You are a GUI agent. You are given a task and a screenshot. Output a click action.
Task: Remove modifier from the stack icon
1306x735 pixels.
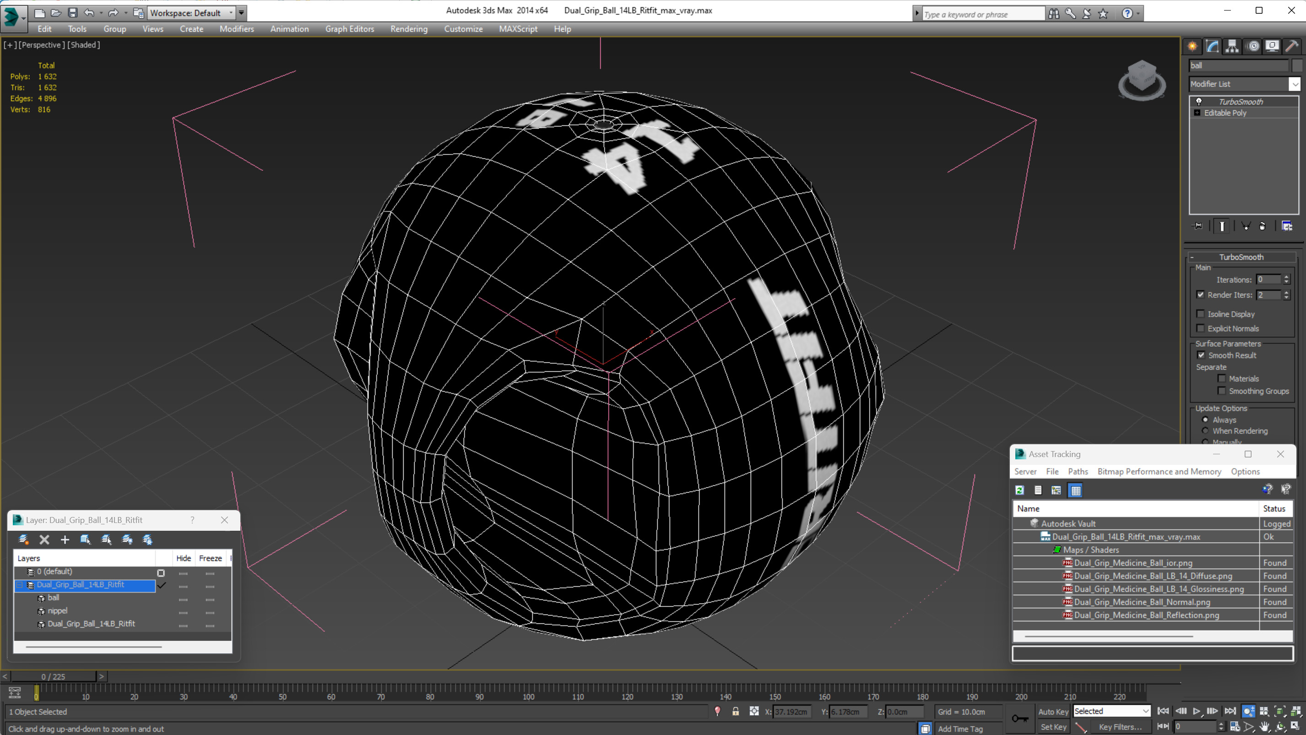pyautogui.click(x=1263, y=226)
